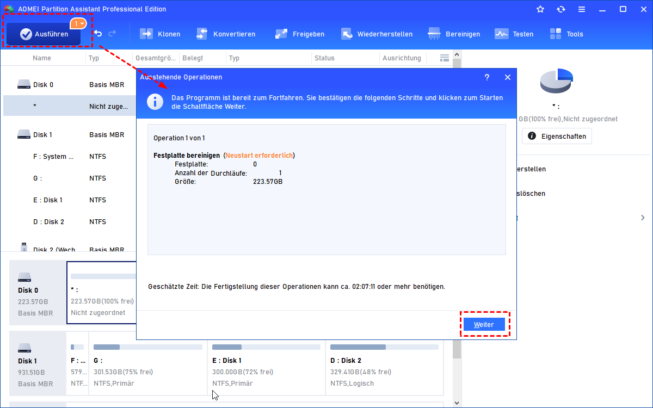Sort by the Ausrichtung column header

pos(402,58)
